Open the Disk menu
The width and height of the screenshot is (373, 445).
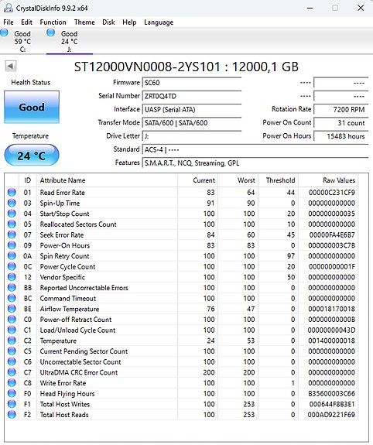108,22
